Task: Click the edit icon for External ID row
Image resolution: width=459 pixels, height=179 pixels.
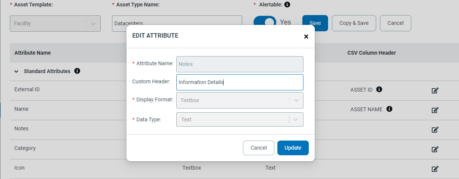Action: pyautogui.click(x=435, y=90)
